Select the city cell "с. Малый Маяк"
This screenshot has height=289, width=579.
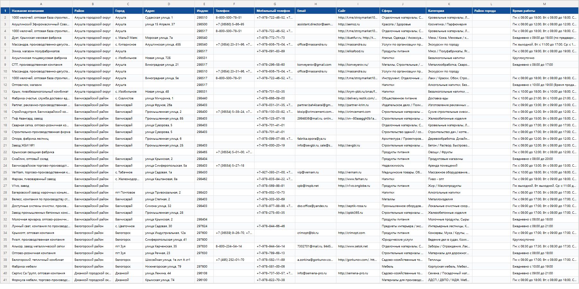click(x=128, y=38)
